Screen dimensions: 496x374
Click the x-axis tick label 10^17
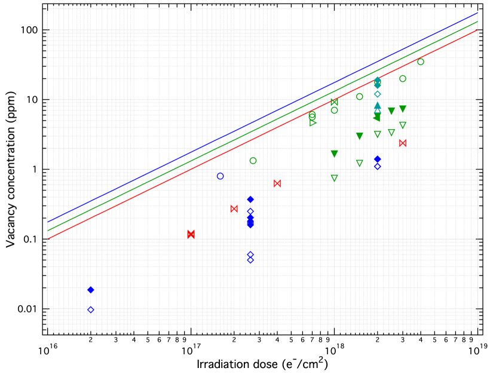pos(191,350)
